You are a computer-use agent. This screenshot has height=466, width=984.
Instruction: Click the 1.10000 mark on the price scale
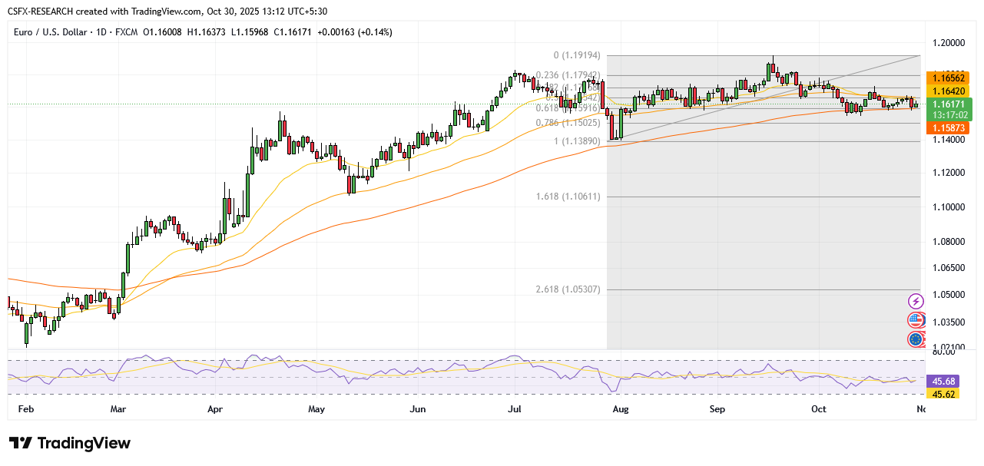pos(949,207)
